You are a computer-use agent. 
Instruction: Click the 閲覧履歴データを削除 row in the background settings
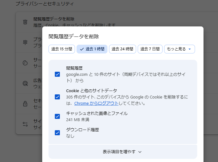point(117,22)
